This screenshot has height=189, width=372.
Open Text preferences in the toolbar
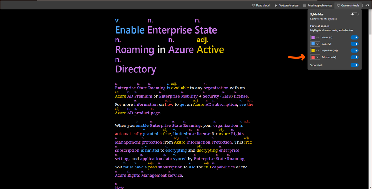(286, 6)
